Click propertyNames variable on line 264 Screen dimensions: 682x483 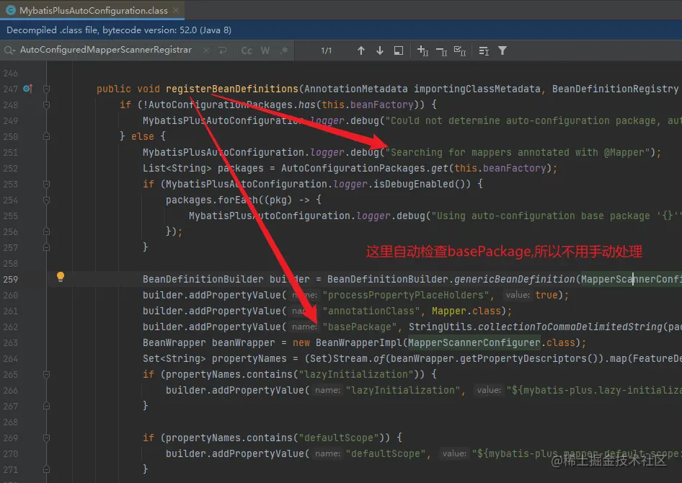pyautogui.click(x=249, y=358)
